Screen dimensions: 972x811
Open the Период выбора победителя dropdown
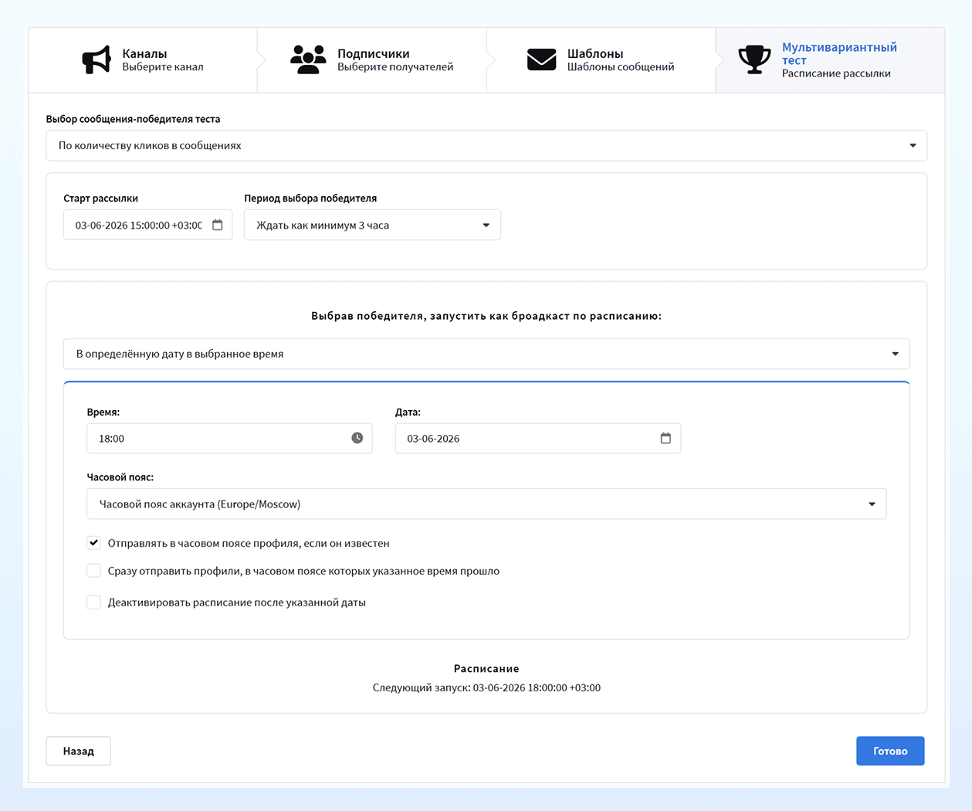[372, 225]
